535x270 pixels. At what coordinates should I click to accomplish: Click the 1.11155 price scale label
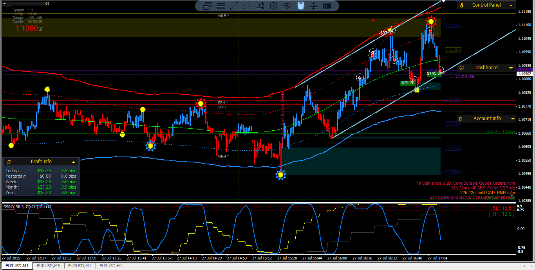[x=524, y=12]
